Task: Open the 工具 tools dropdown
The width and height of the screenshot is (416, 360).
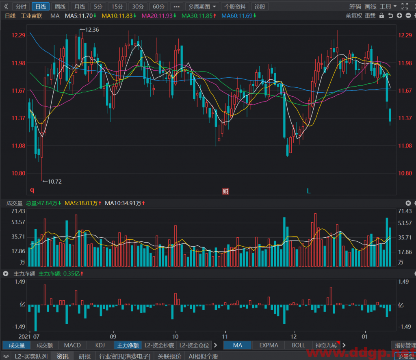Action: 388,7
